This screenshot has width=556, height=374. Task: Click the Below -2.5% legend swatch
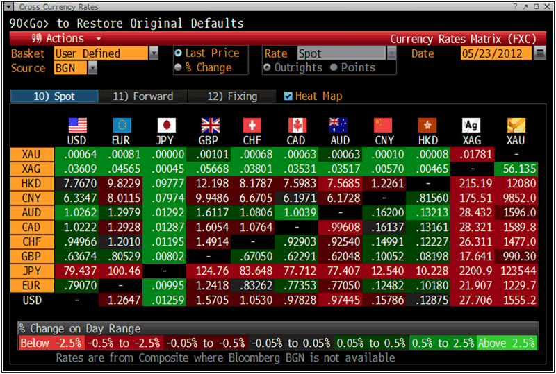(x=51, y=343)
